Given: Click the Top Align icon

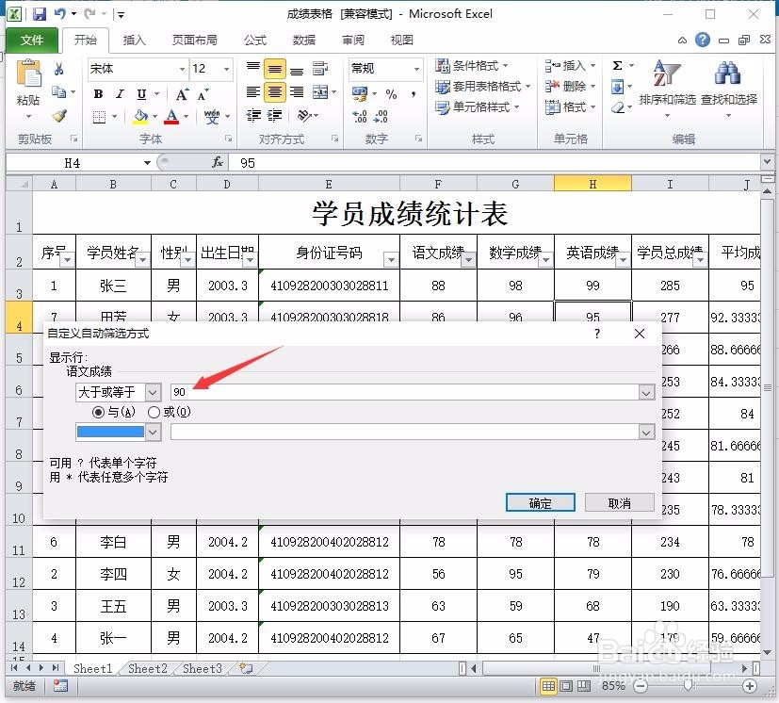Looking at the screenshot, I should point(253,68).
